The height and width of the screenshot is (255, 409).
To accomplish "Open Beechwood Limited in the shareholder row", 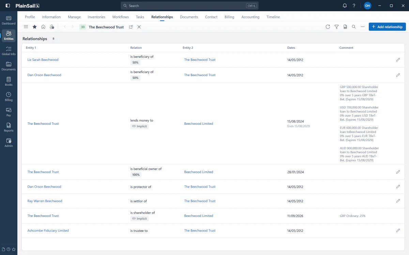I will [x=199, y=216].
